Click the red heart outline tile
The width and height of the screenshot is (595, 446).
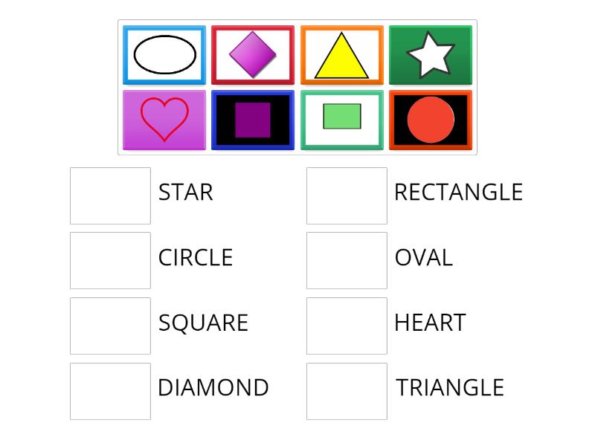(x=164, y=119)
